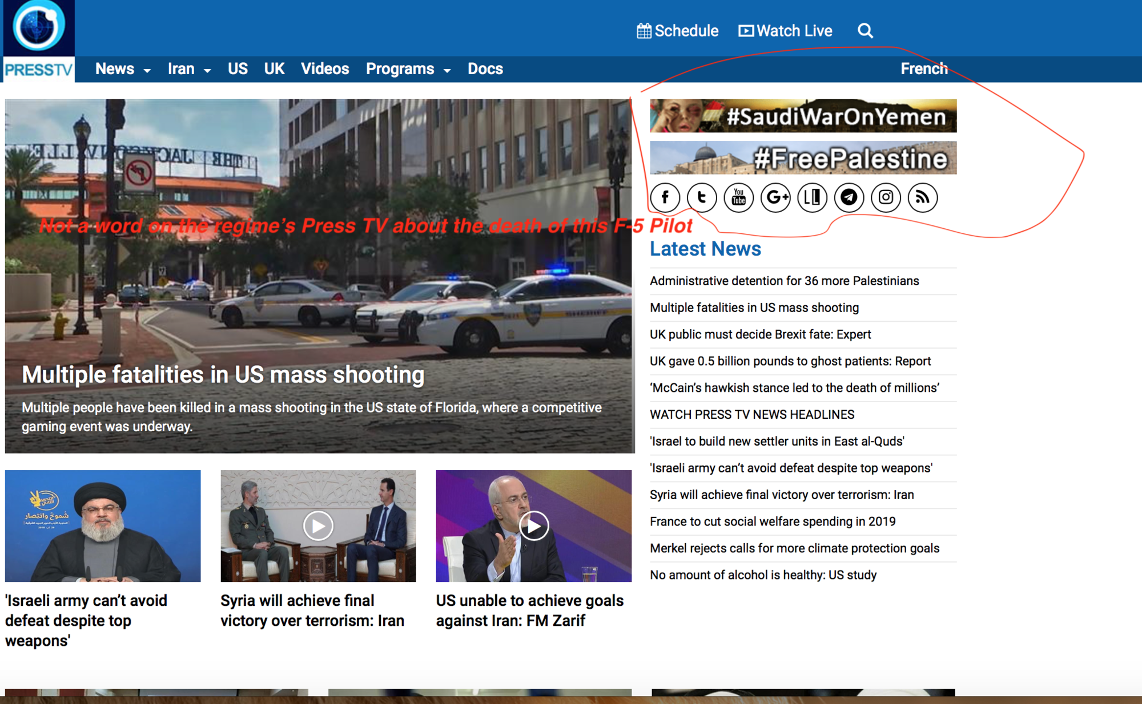
Task: Open 'Israeli army can't avoid defeat' card title
Action: [x=86, y=621]
